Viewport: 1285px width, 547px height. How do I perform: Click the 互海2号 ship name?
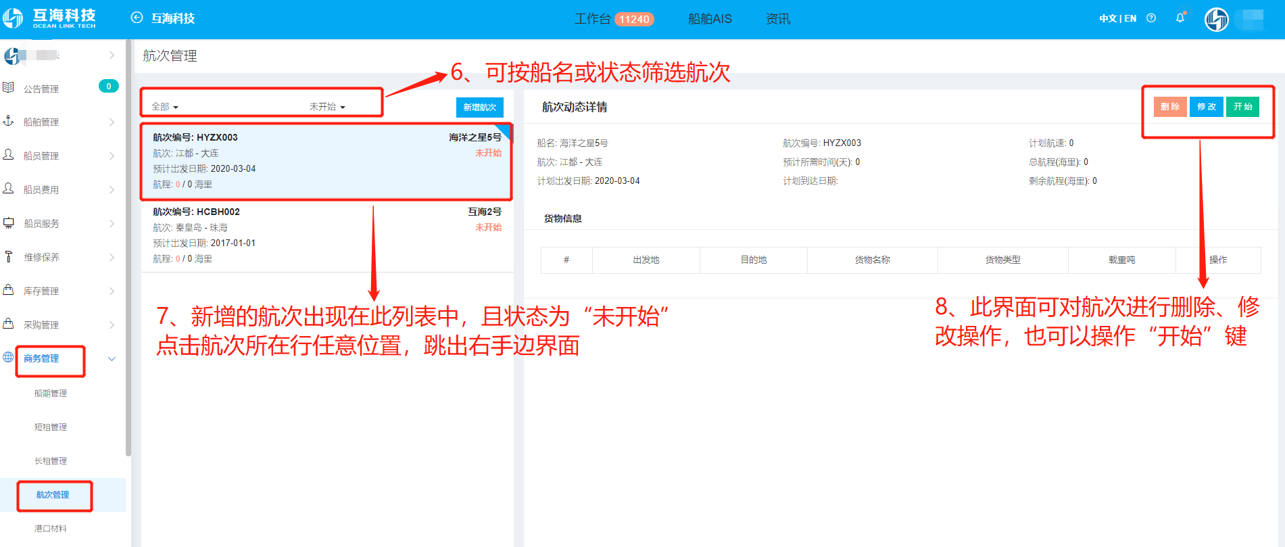[485, 212]
